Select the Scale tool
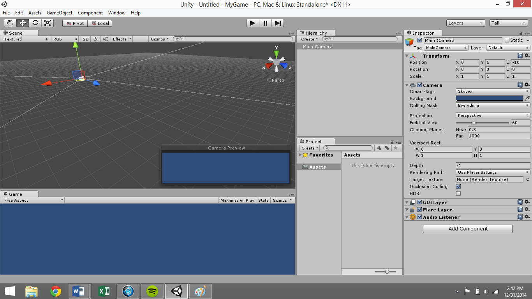Screen dimensions: 532x299 tap(48, 23)
